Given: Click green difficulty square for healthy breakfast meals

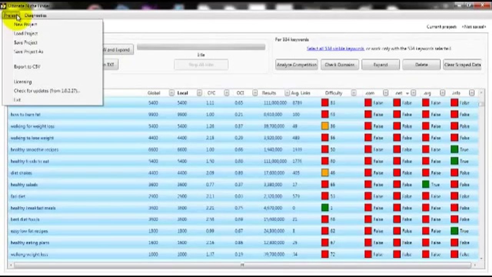Looking at the screenshot, I should (x=325, y=208).
